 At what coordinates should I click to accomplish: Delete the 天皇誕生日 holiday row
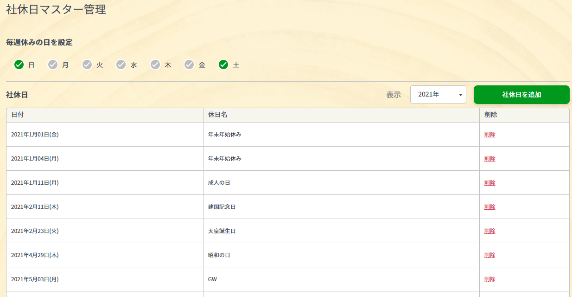point(489,231)
